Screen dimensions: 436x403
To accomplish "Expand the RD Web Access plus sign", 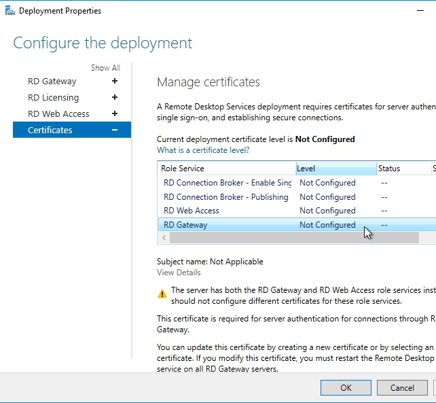I will click(115, 113).
